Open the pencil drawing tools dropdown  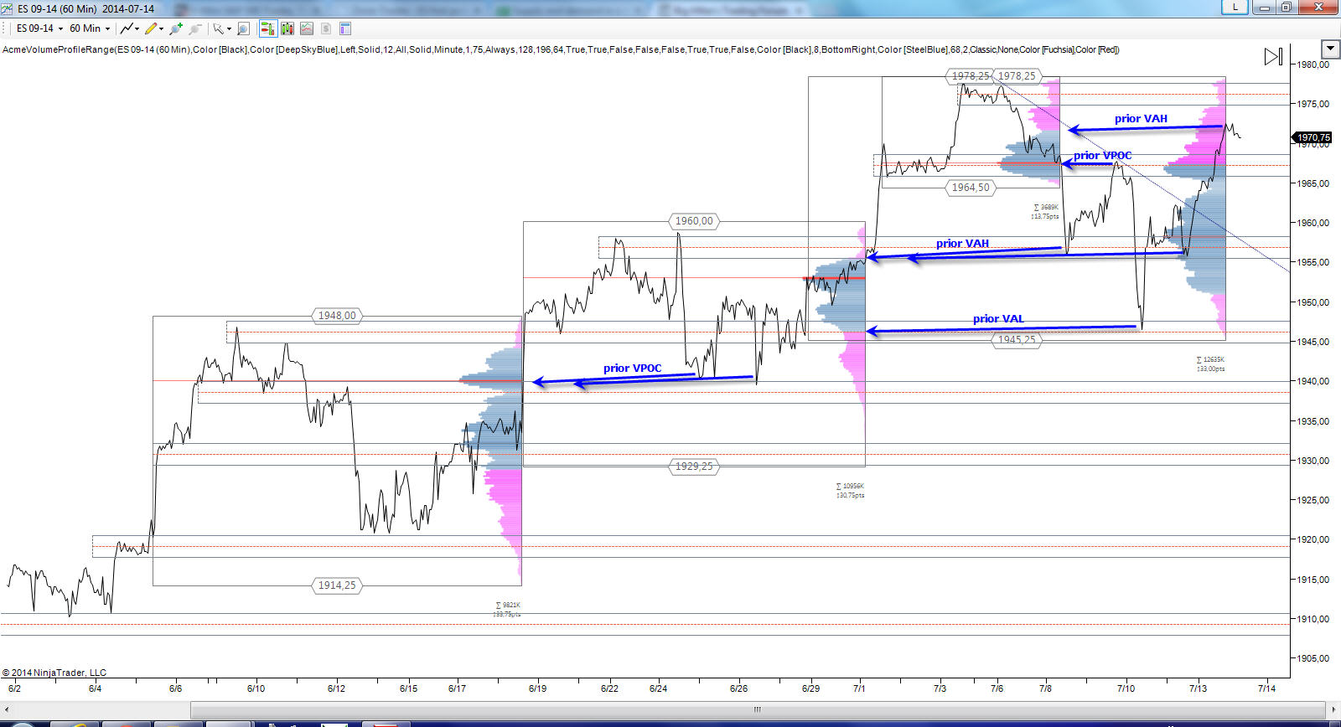pyautogui.click(x=154, y=28)
